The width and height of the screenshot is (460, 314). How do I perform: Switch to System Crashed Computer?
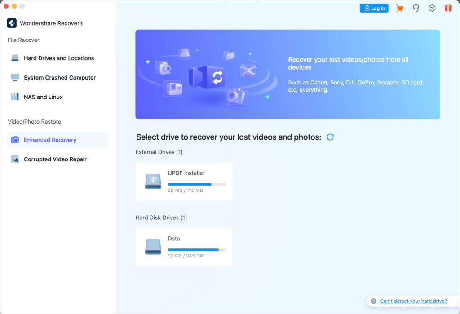pos(59,77)
